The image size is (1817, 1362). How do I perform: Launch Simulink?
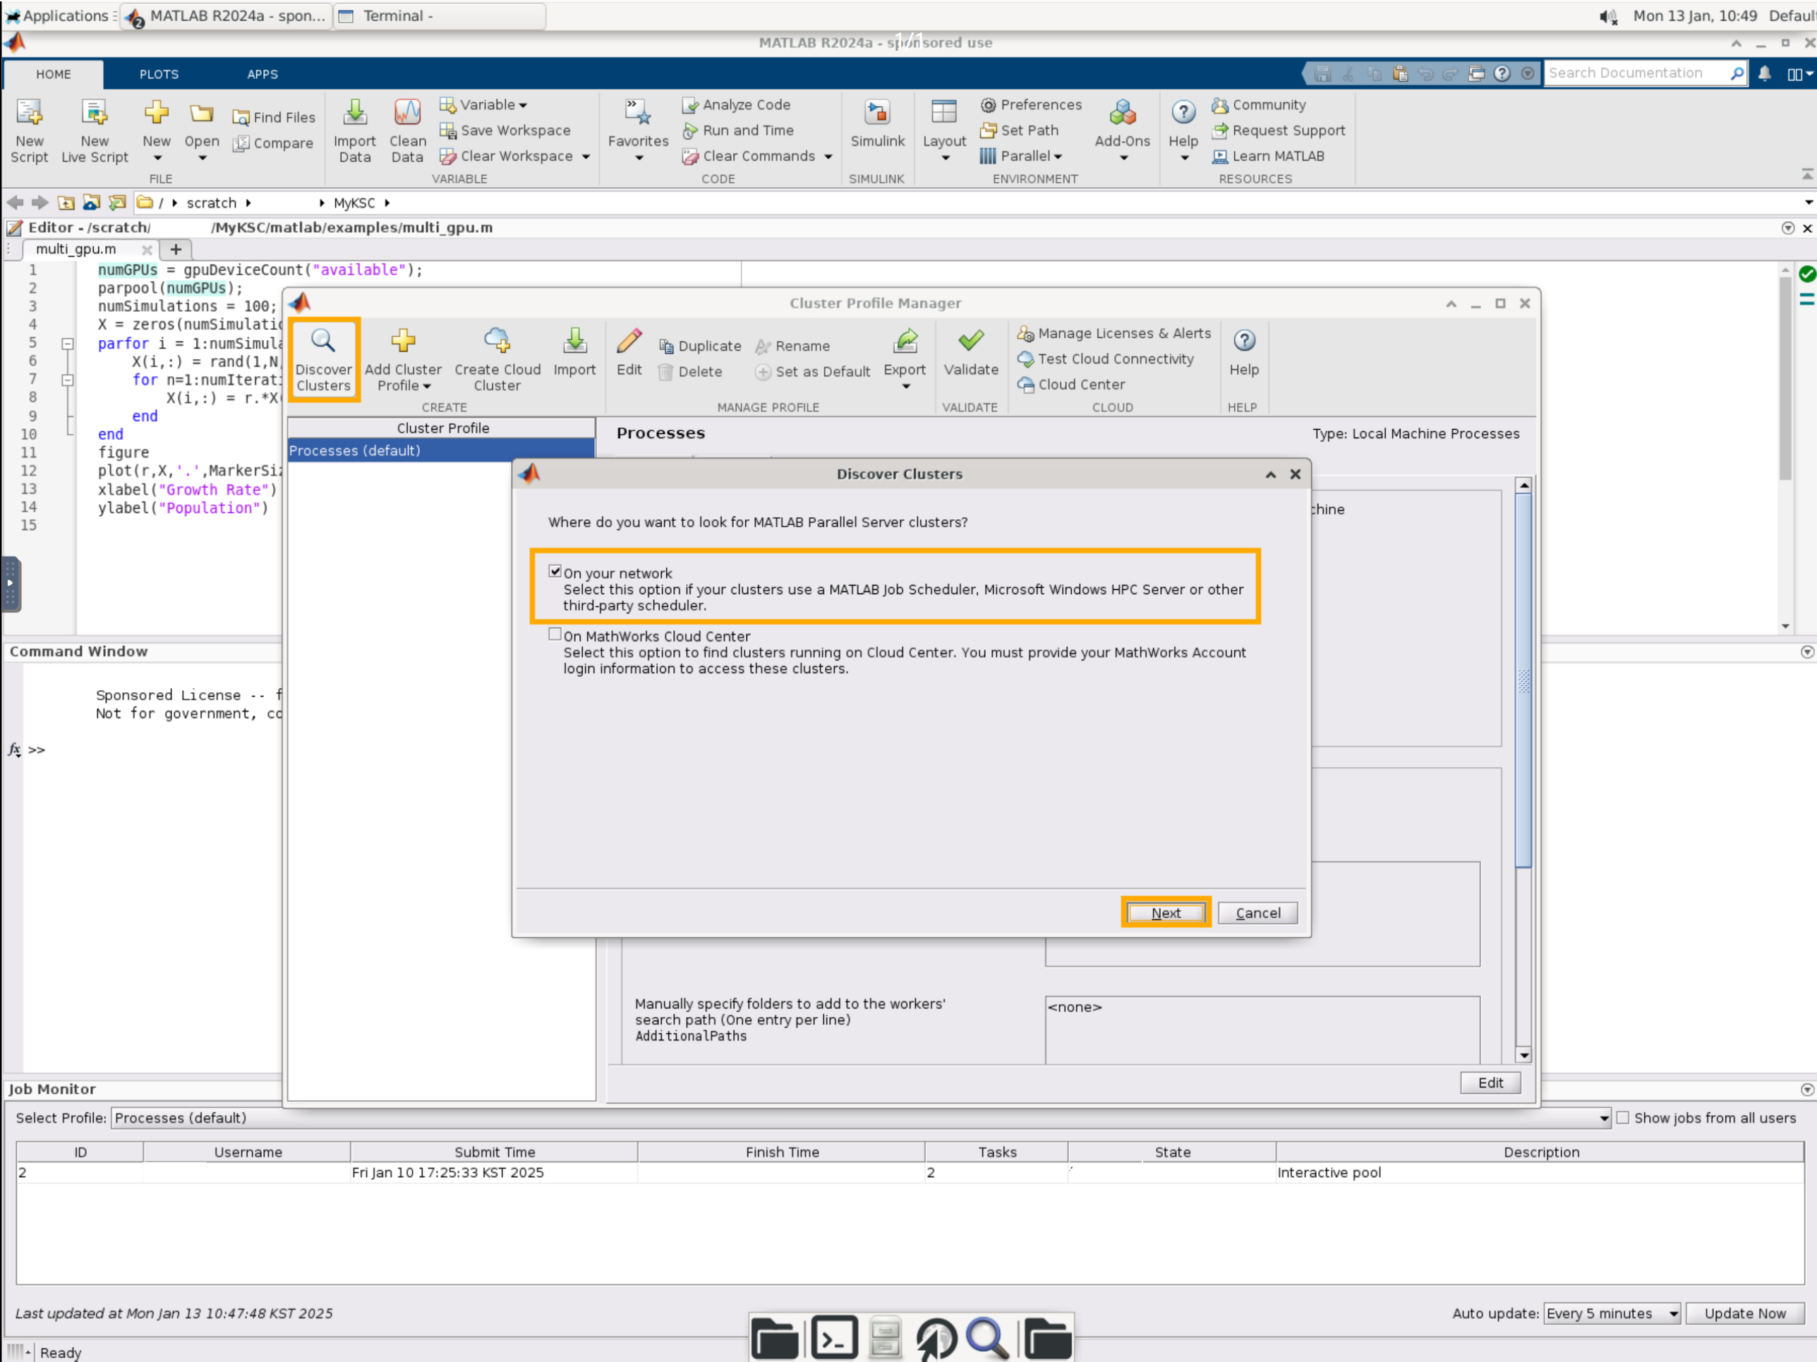click(x=877, y=123)
